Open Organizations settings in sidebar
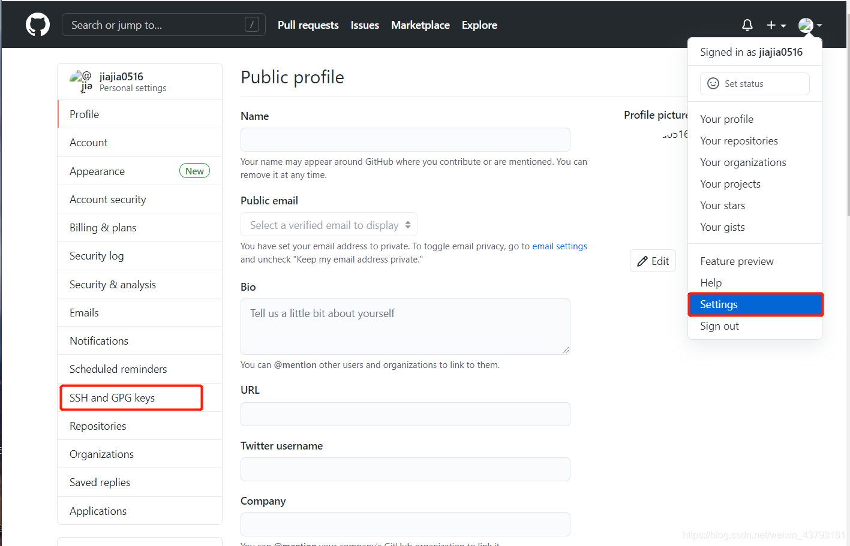The image size is (850, 546). (x=140, y=454)
